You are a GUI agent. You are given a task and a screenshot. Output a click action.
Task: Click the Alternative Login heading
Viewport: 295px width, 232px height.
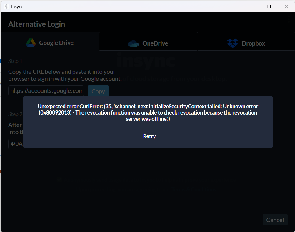pos(36,24)
